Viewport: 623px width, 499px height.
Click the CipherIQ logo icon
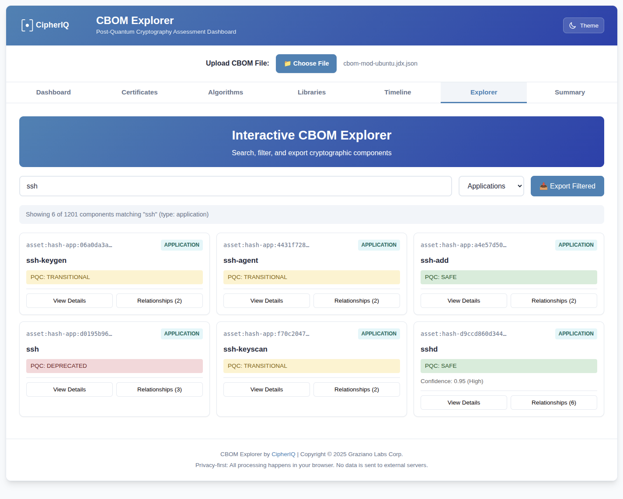coord(27,25)
